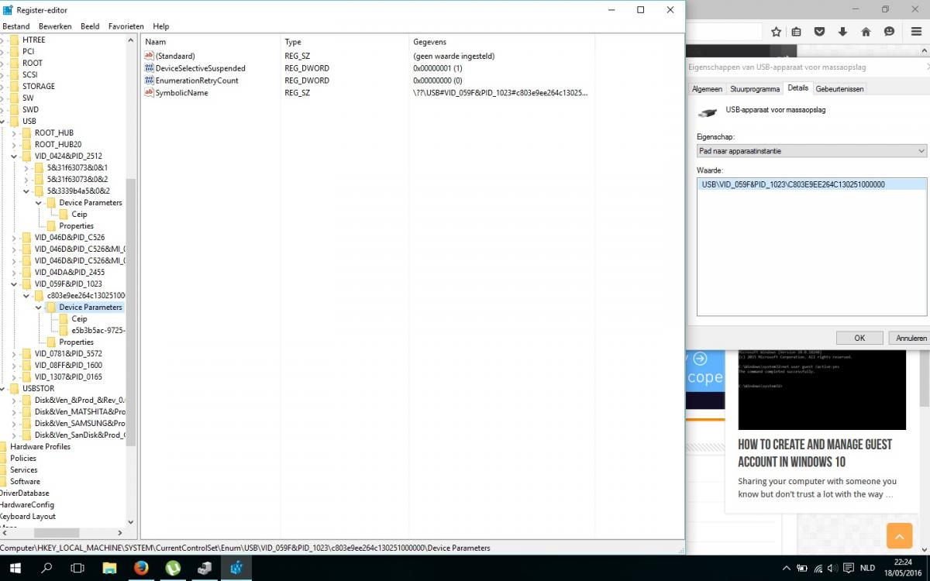Viewport: 930px width, 581px height.
Task: Click the command prompt article thumbnail
Action: coord(821,389)
